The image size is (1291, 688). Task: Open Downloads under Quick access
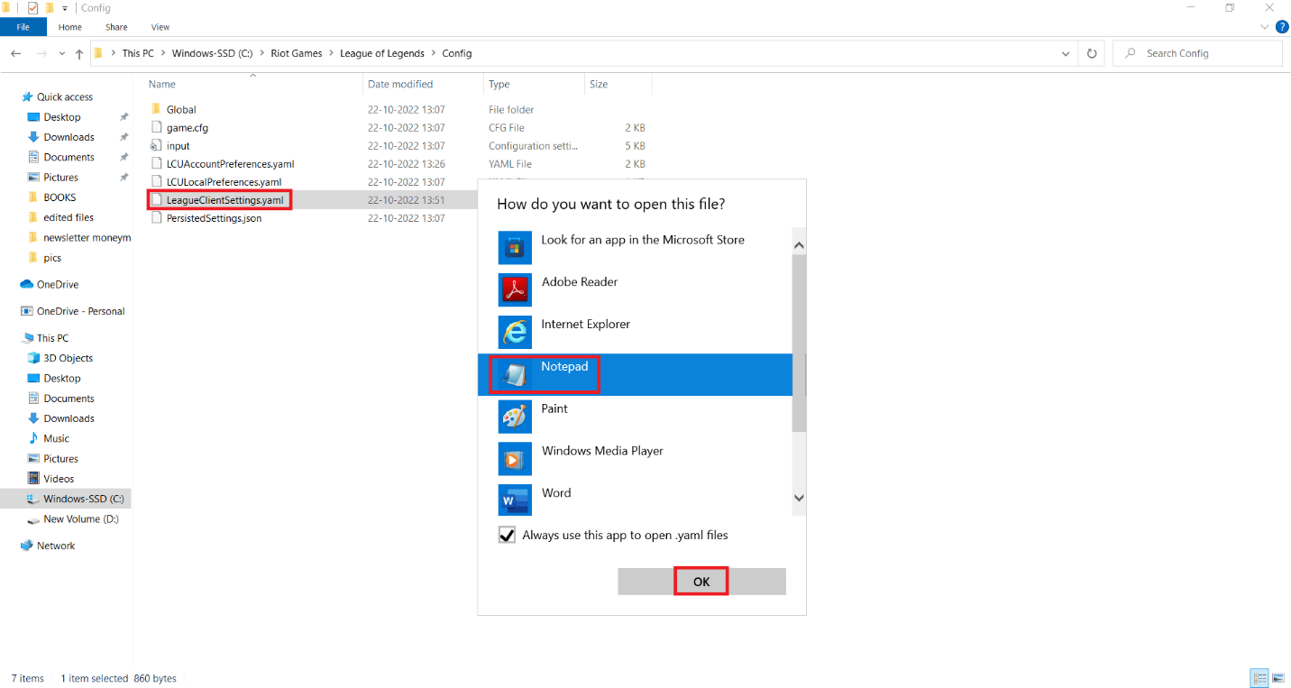[69, 137]
